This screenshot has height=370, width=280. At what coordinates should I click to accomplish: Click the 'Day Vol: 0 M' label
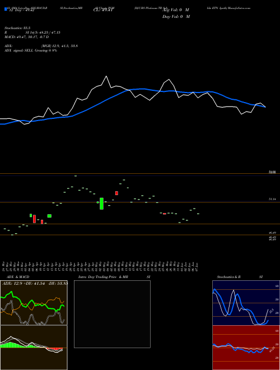coord(176,16)
